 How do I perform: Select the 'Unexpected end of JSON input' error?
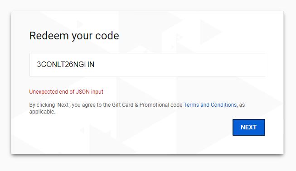(x=66, y=92)
